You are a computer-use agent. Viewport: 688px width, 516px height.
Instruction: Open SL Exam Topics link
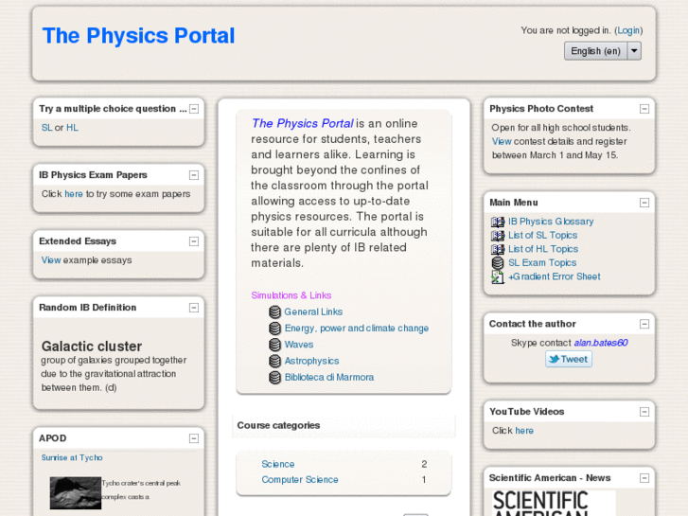coord(542,263)
